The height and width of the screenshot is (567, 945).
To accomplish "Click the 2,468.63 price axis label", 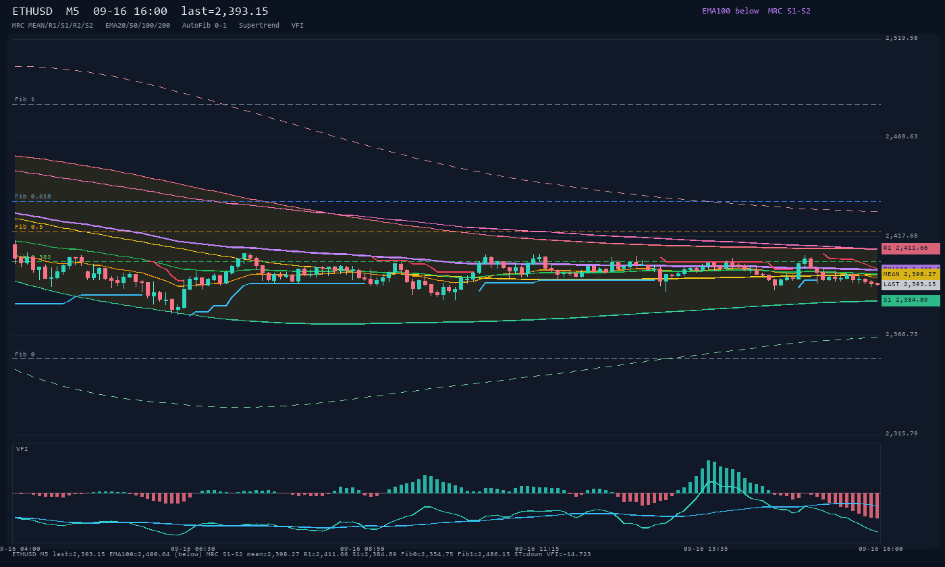I will point(902,136).
